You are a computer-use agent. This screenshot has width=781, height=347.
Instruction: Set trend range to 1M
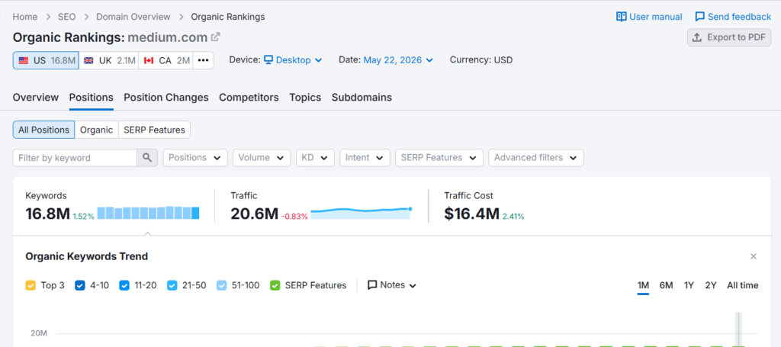[643, 285]
